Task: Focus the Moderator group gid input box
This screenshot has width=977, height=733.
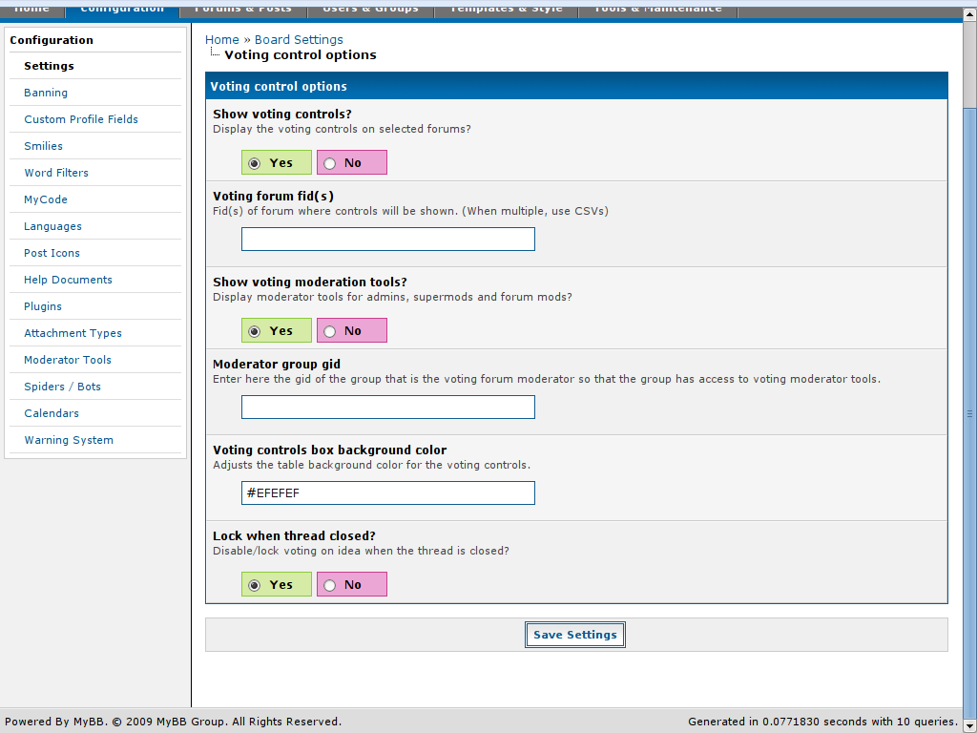Action: click(x=387, y=408)
